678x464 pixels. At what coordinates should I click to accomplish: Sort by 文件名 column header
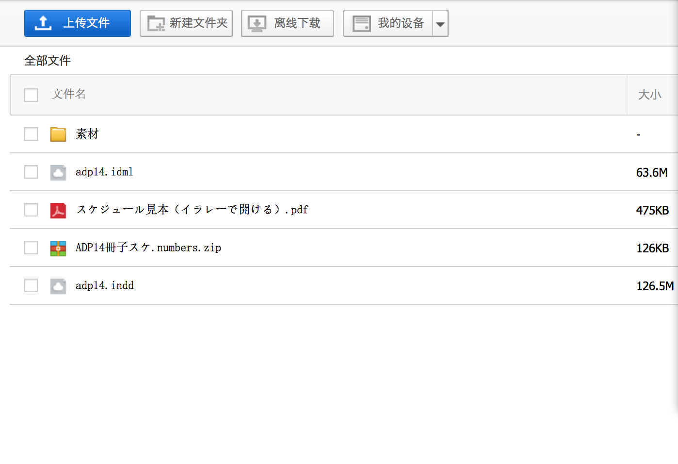69,94
